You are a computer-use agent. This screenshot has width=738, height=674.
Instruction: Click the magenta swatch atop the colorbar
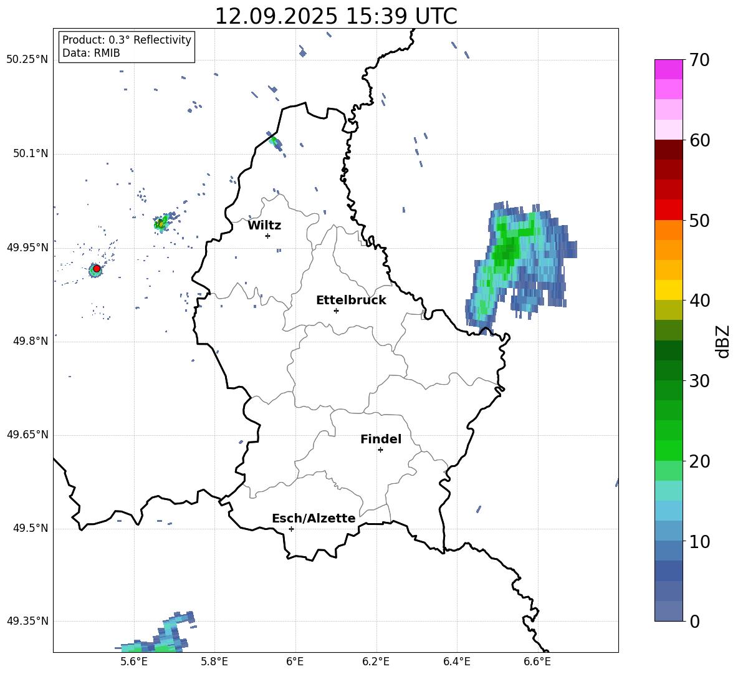668,70
